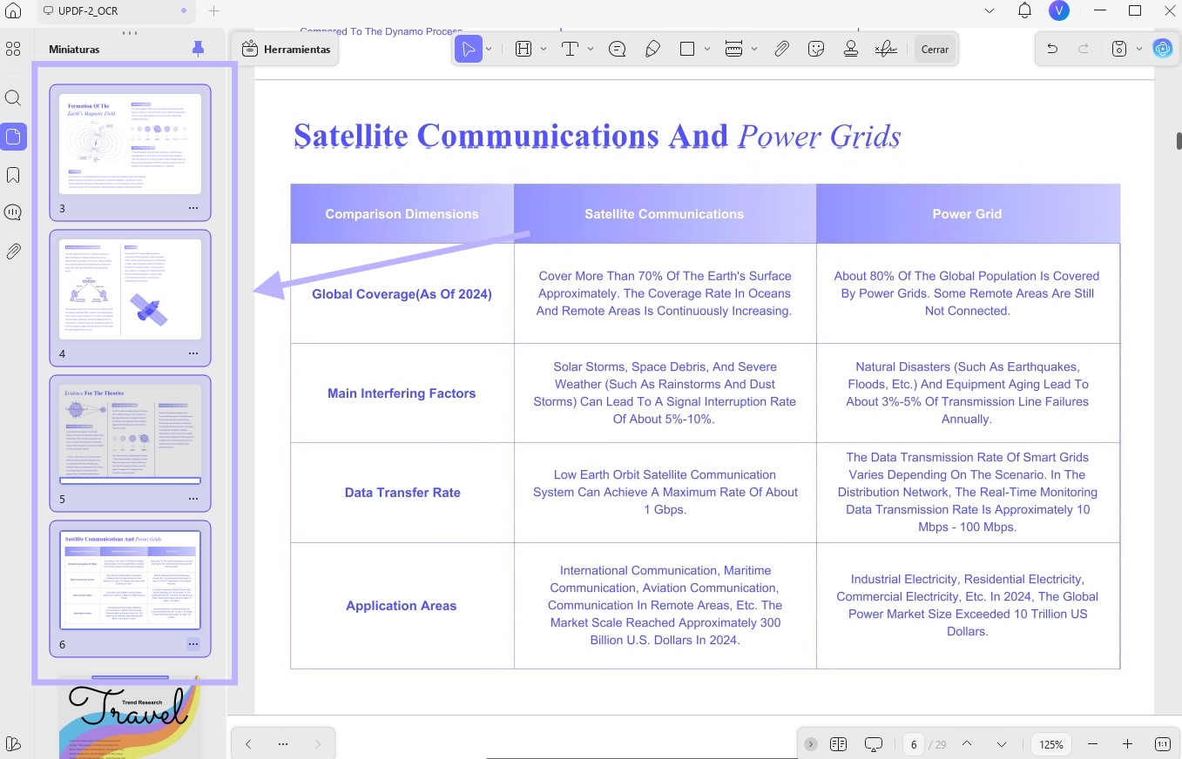
Task: Open the attachments panel from the sidebar
Action: [x=13, y=252]
